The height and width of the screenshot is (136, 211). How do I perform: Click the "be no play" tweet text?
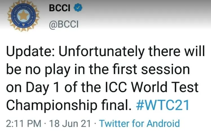tap(38, 70)
